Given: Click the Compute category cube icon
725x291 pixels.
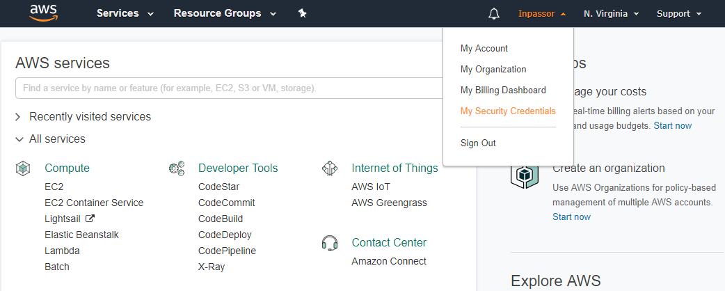Looking at the screenshot, I should [23, 168].
